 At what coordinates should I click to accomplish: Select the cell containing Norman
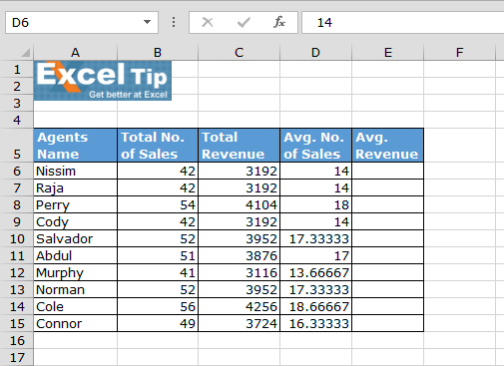click(x=76, y=289)
